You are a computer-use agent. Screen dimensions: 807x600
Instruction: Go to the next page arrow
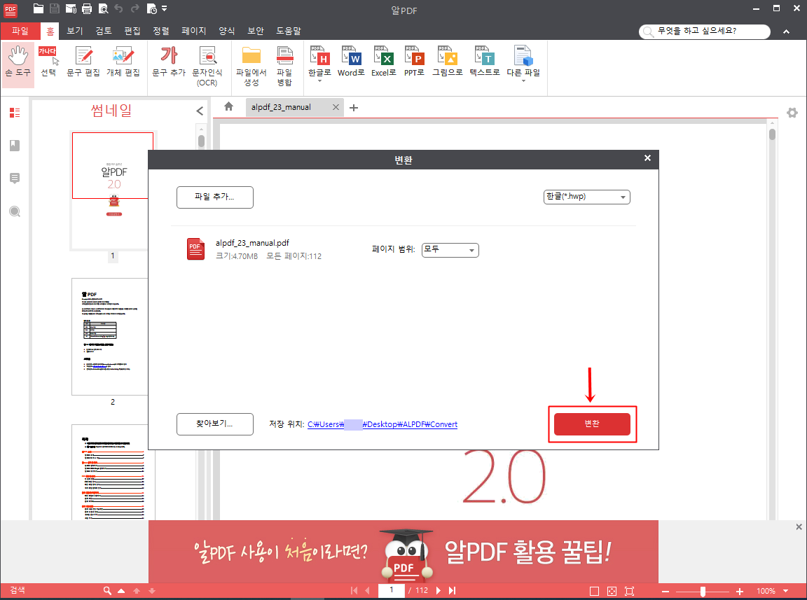(438, 591)
